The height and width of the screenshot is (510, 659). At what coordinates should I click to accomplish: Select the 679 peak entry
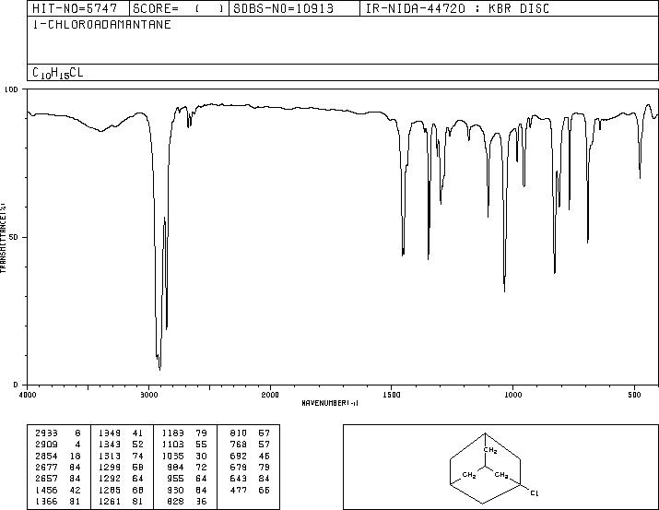click(250, 467)
